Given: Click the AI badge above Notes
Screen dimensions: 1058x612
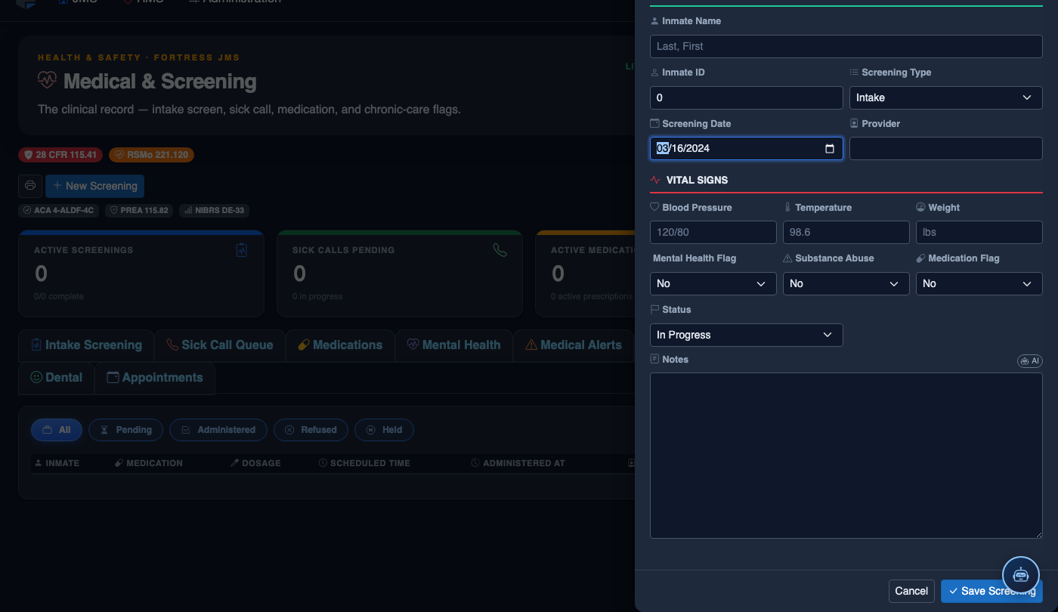Looking at the screenshot, I should 1030,361.
